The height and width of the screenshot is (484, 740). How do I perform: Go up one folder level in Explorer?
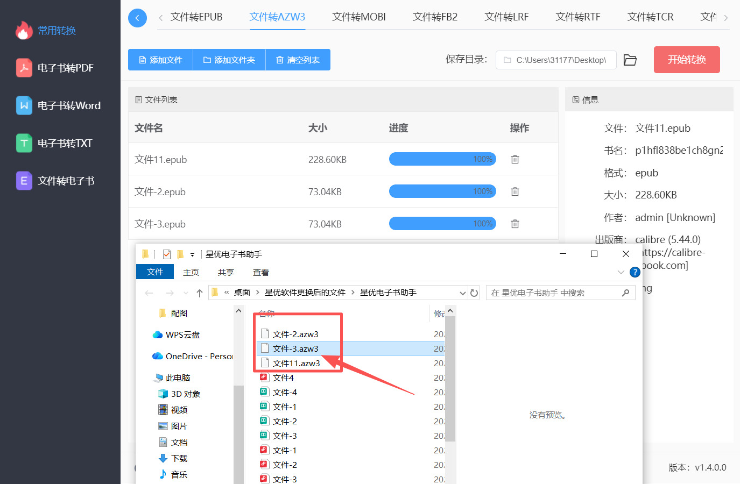200,293
